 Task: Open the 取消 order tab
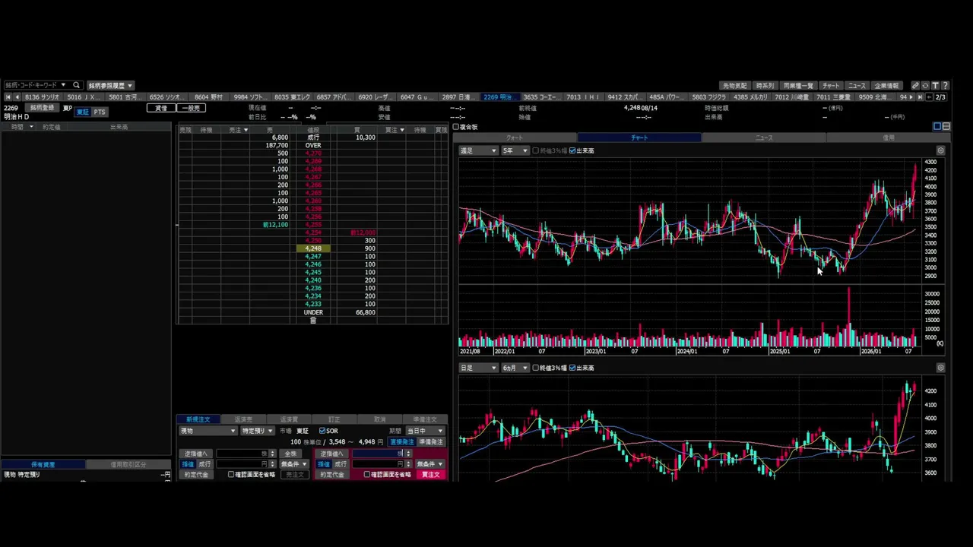pyautogui.click(x=379, y=419)
